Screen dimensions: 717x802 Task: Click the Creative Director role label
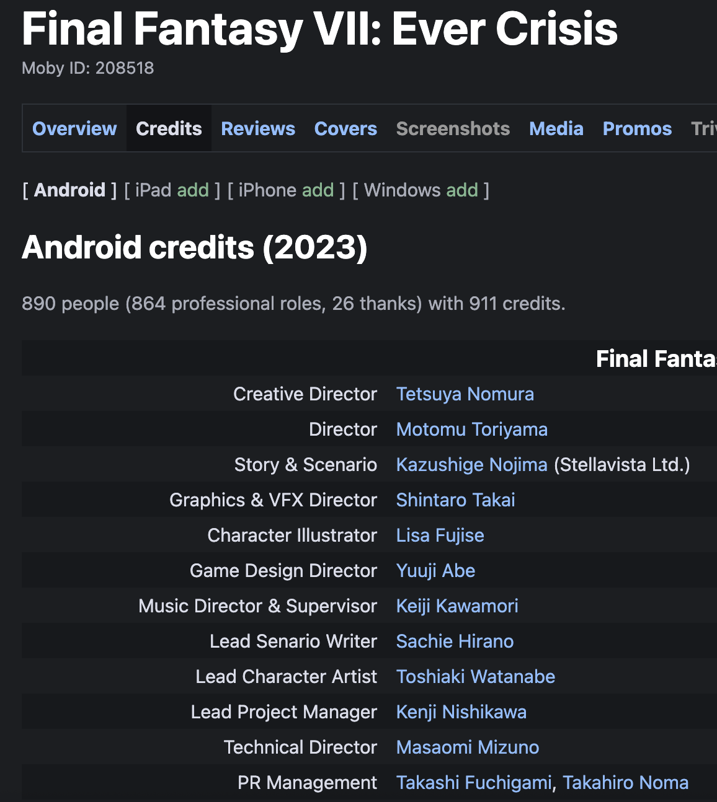coord(305,394)
